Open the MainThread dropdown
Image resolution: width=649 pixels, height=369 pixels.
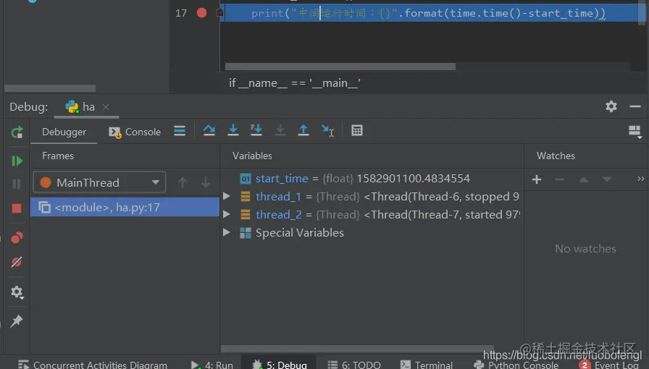[x=99, y=182]
